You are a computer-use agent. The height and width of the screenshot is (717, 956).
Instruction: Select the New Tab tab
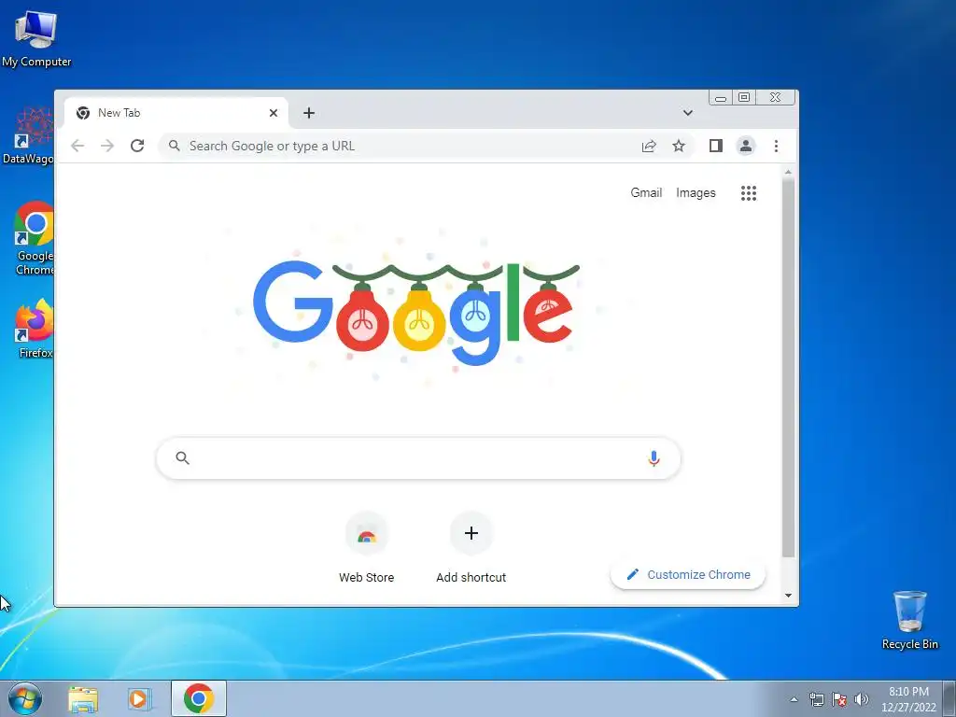coord(176,113)
